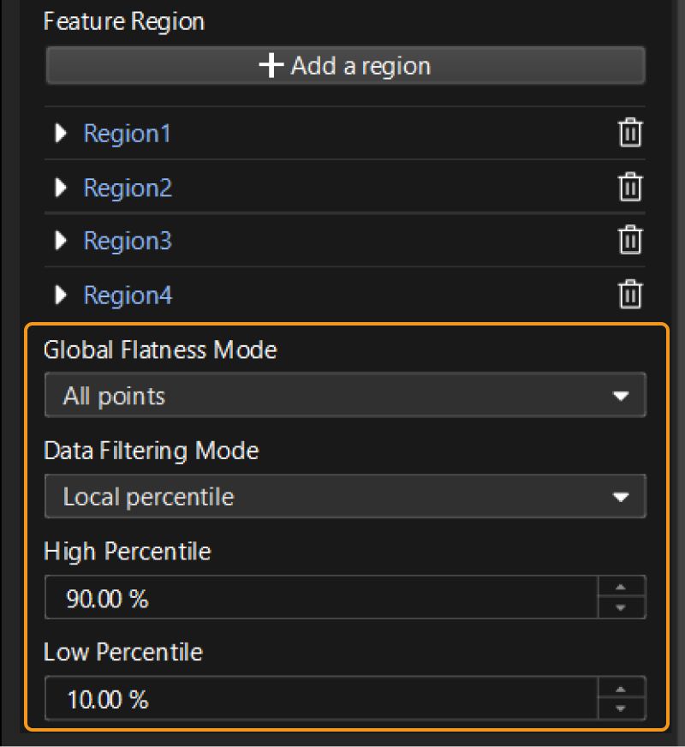685x747 pixels.
Task: Delete Region1 with its trash icon
Action: [x=630, y=134]
